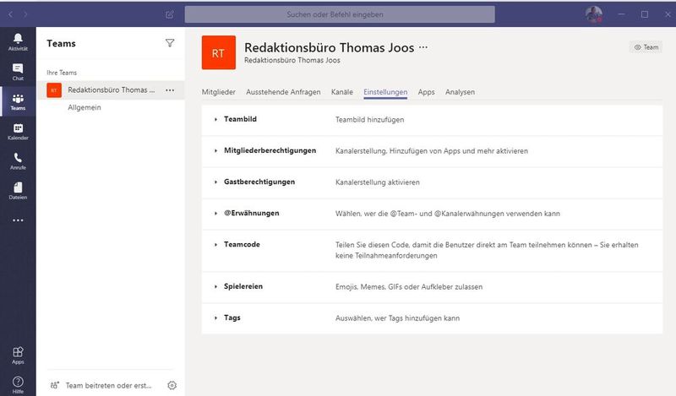
Task: Open more options for Redaktionsbüro team in list
Action: (x=170, y=90)
